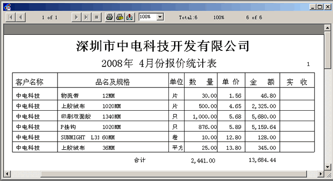Click quantity value 30.00
The image size is (333, 181).
coord(209,95)
